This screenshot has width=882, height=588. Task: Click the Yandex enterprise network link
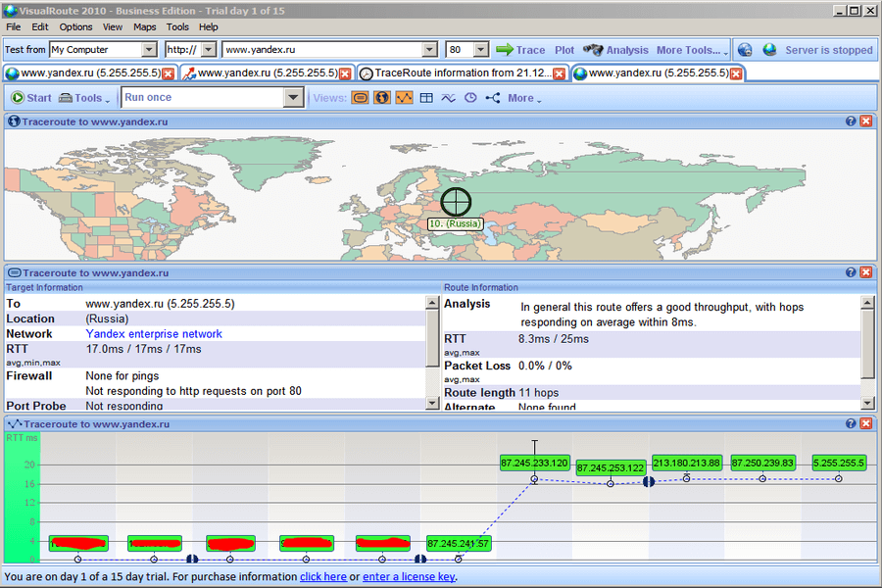click(154, 334)
